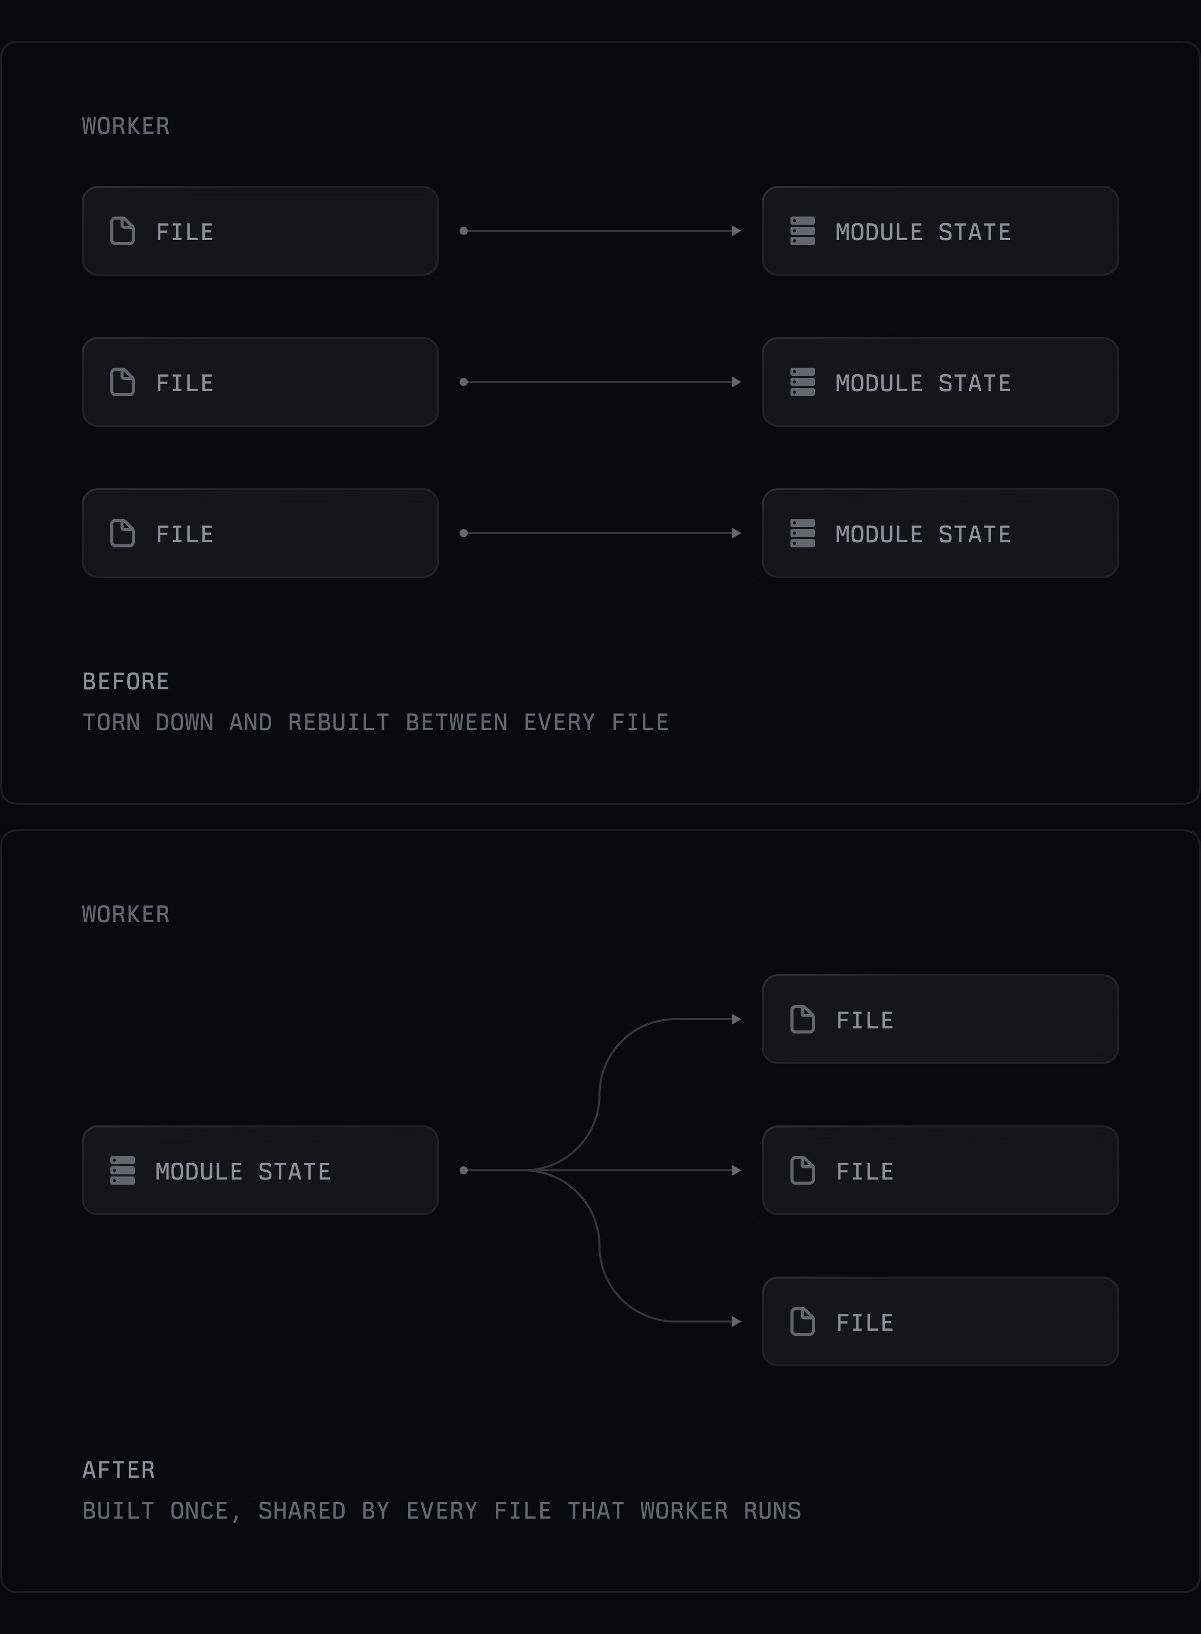The height and width of the screenshot is (1634, 1201).
Task: Click the origin dot next to After Module State box
Action: click(x=464, y=1170)
